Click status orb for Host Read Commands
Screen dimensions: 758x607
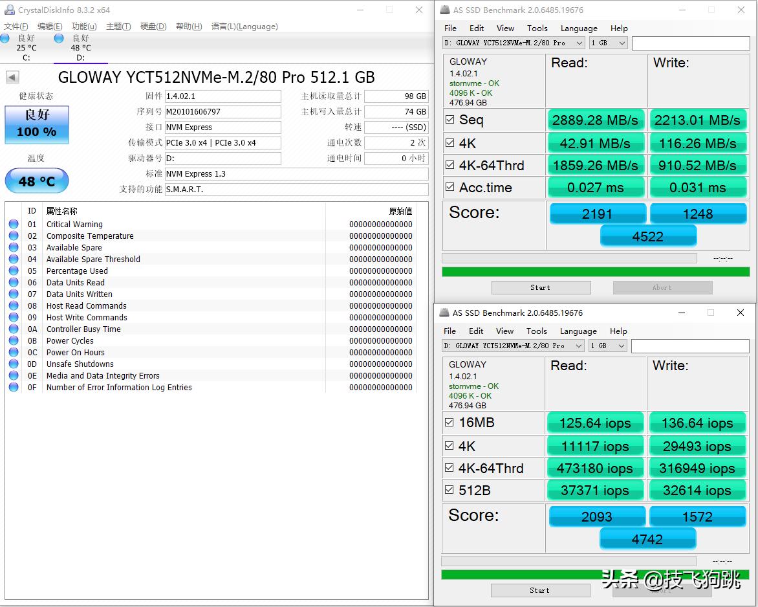coord(14,305)
